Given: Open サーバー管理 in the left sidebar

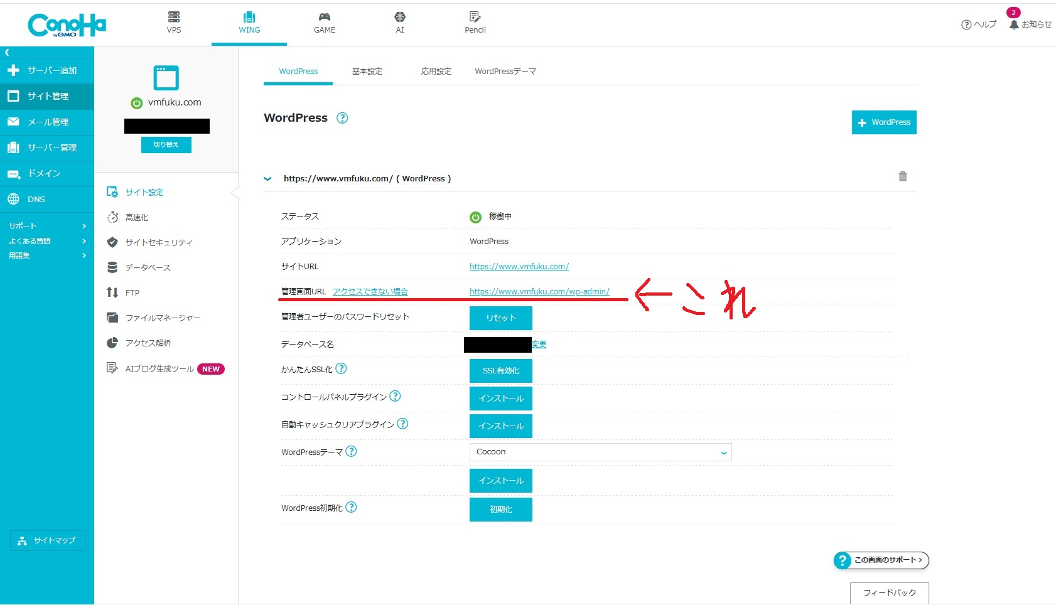Looking at the screenshot, I should pos(47,147).
